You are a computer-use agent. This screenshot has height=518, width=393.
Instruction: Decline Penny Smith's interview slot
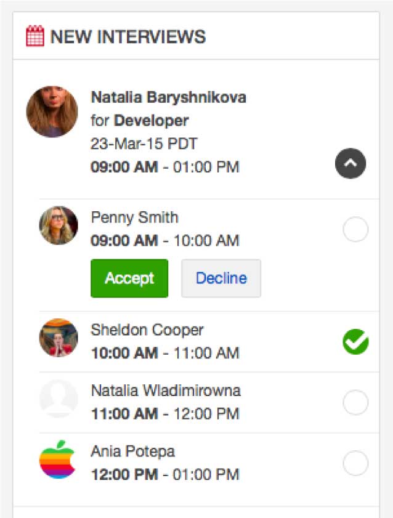click(221, 278)
